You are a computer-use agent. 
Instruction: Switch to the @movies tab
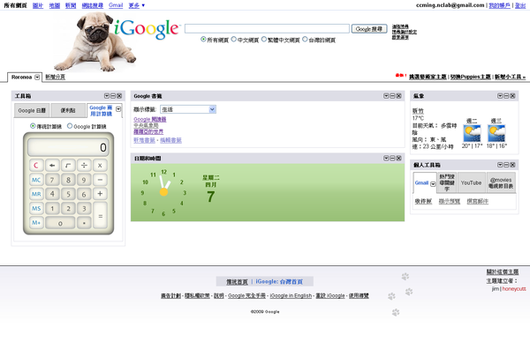(501, 182)
